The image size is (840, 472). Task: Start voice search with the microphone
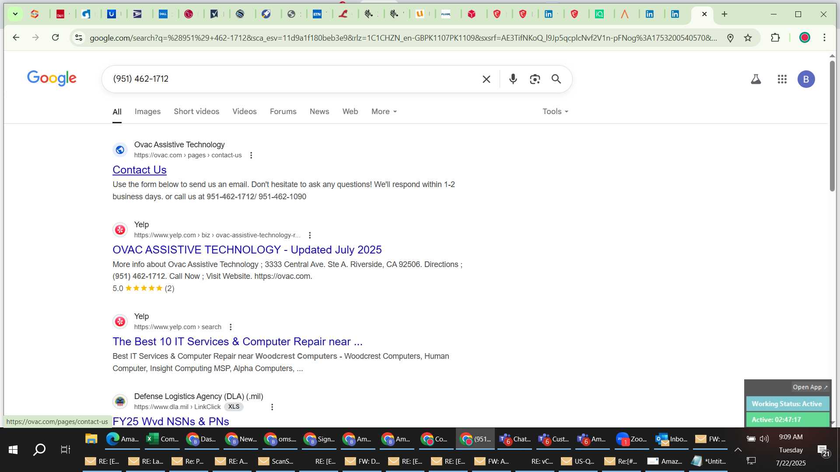point(513,79)
